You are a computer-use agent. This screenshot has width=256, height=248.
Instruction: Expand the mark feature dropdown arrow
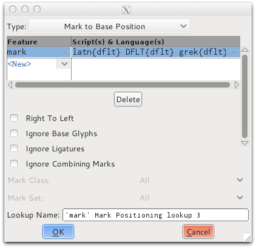[64, 52]
